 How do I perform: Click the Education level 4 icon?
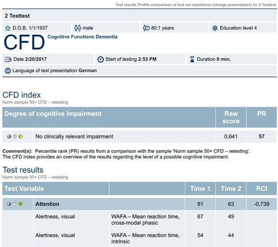click(215, 28)
